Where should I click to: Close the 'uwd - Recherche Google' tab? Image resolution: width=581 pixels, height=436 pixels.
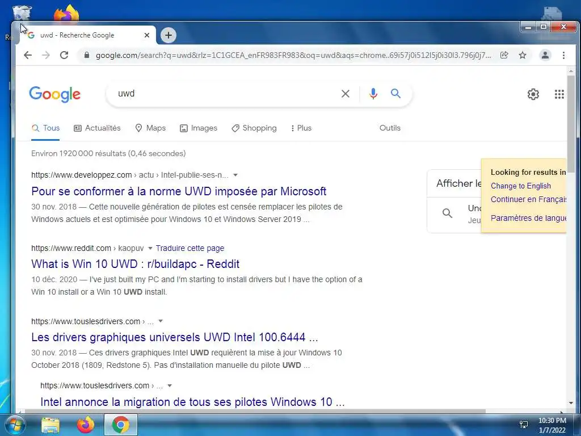[x=147, y=35]
